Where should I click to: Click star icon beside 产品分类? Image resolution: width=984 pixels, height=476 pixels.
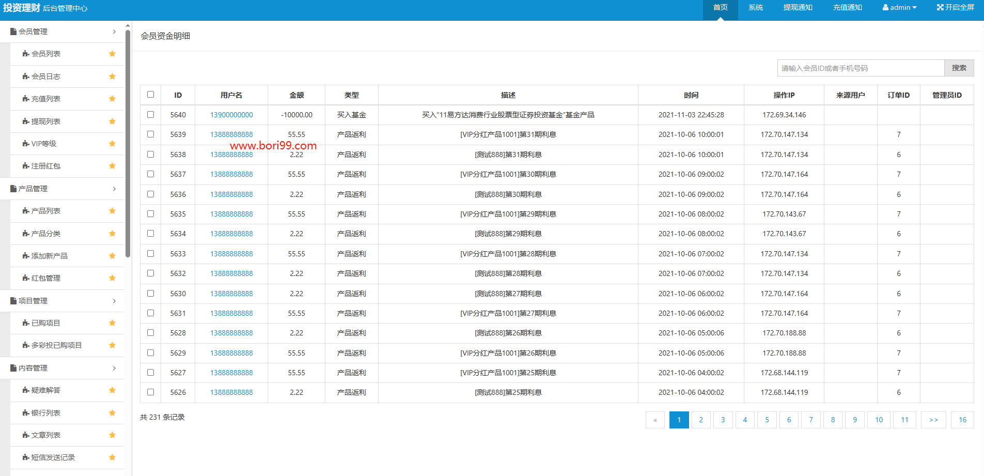pos(112,234)
